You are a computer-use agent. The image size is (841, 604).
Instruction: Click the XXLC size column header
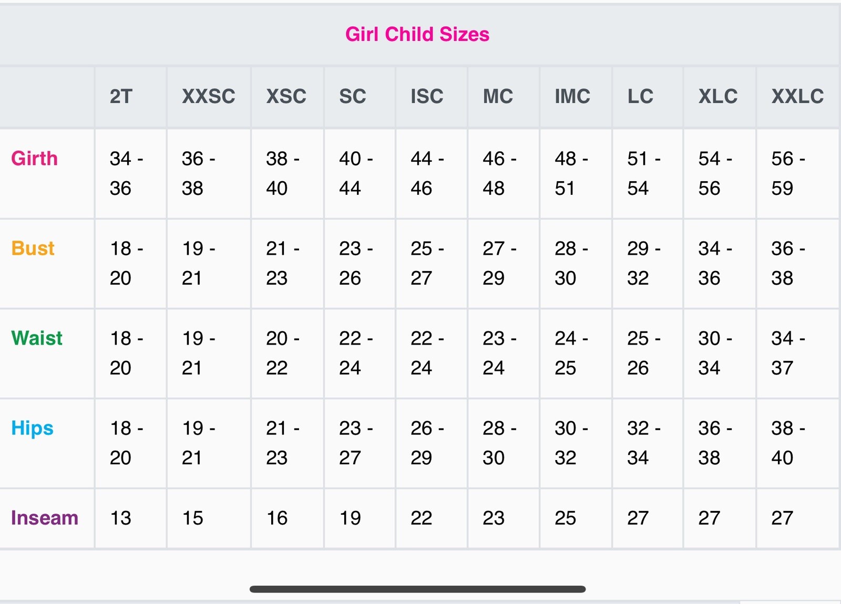797,97
